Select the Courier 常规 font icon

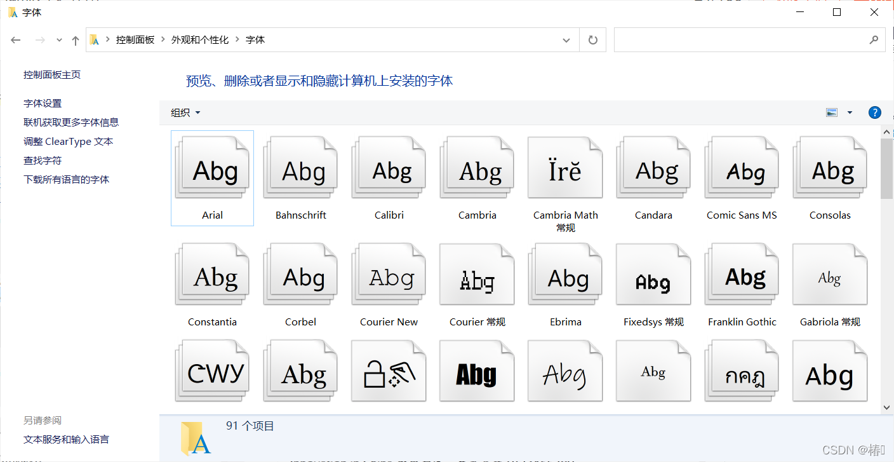click(x=477, y=274)
